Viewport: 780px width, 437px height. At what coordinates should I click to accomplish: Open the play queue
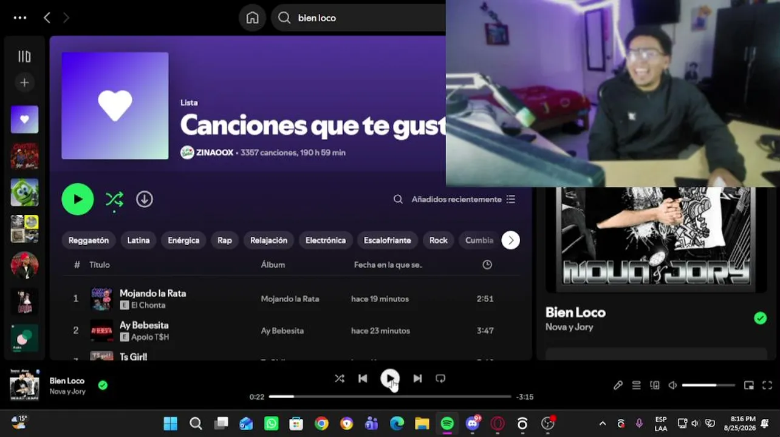tap(636, 385)
